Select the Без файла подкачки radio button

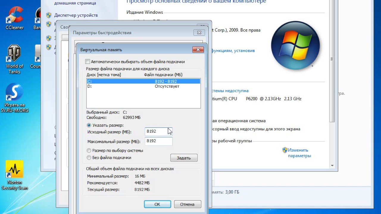pos(89,158)
